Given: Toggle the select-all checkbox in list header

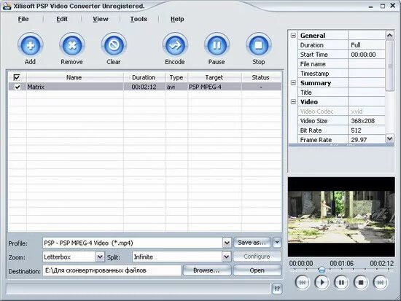Looking at the screenshot, I should click(x=17, y=77).
